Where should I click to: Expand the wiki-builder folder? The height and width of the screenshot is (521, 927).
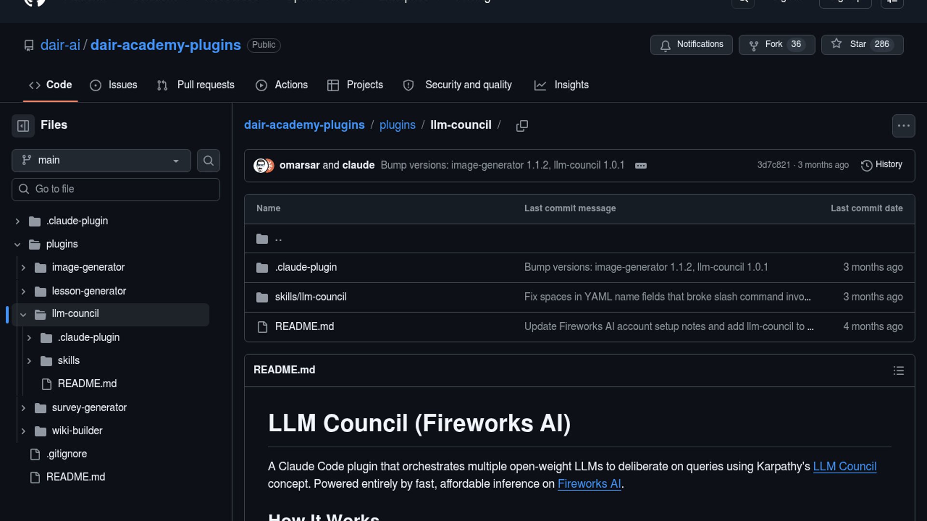coord(23,431)
